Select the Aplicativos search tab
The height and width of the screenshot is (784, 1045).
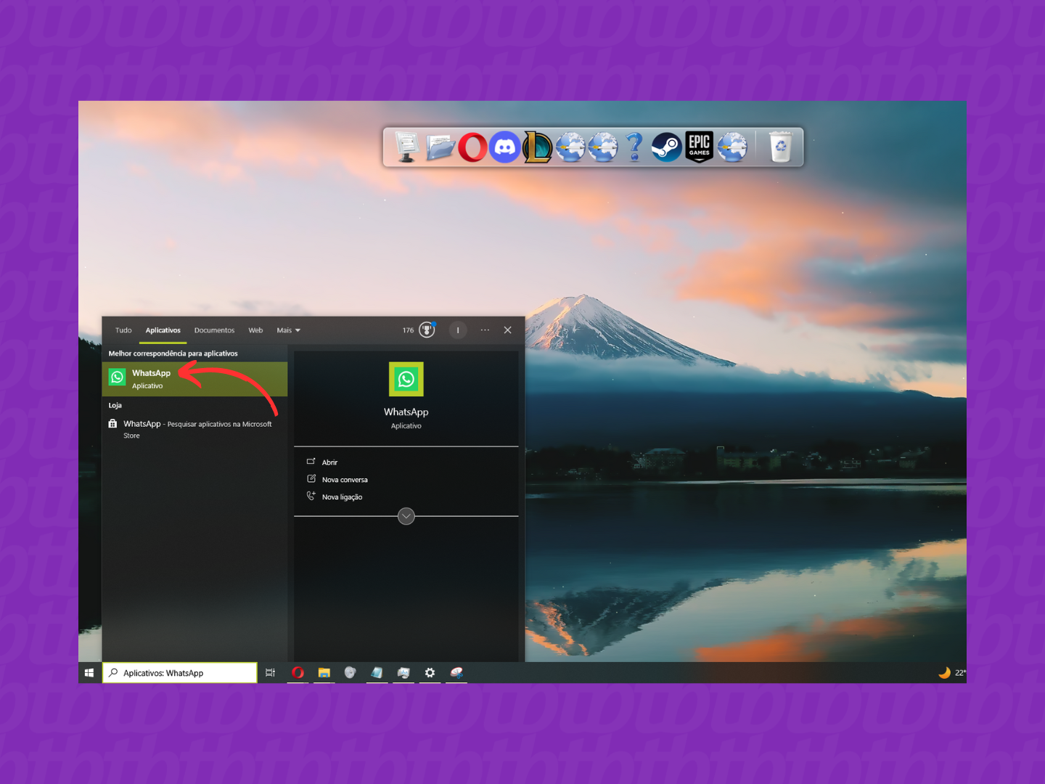163,330
